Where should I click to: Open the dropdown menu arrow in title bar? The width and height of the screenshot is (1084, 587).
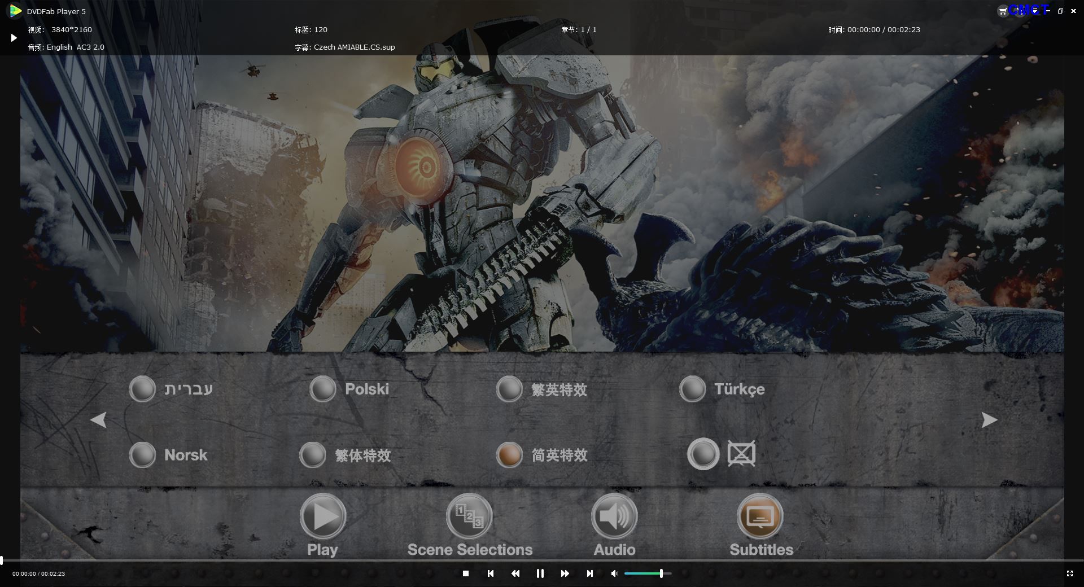[1036, 11]
